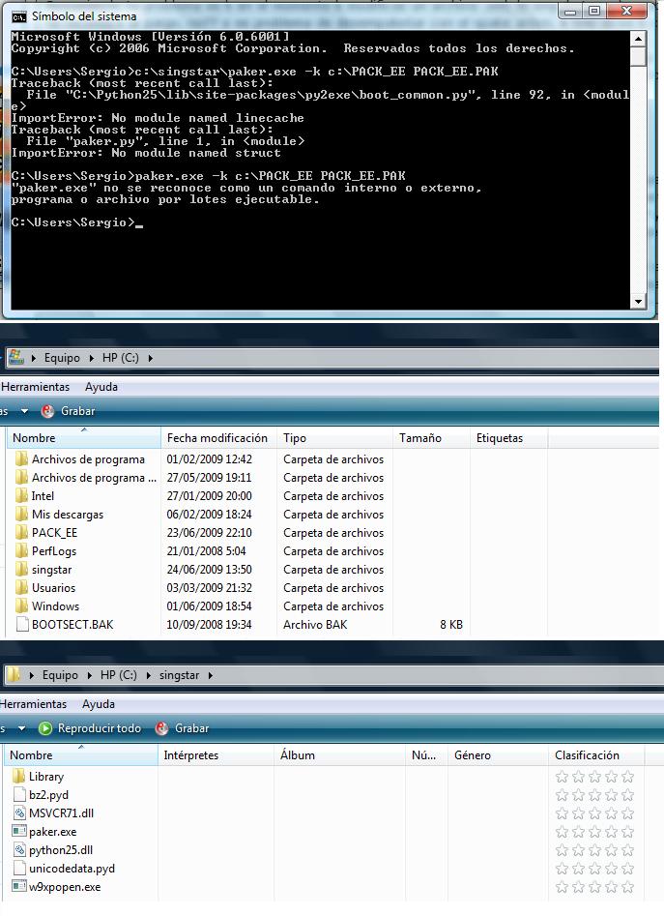
Task: Open the Archivos de programa folder icon
Action: [21, 458]
